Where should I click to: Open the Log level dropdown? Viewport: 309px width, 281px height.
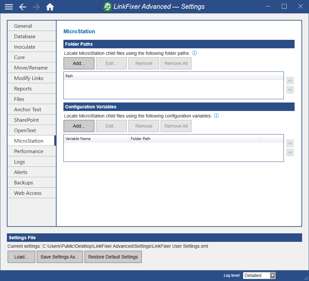259,275
